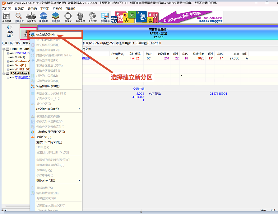Click the Backup Partition (备份分区) icon
Viewport: 278px width, 214px height.
tap(93, 17)
